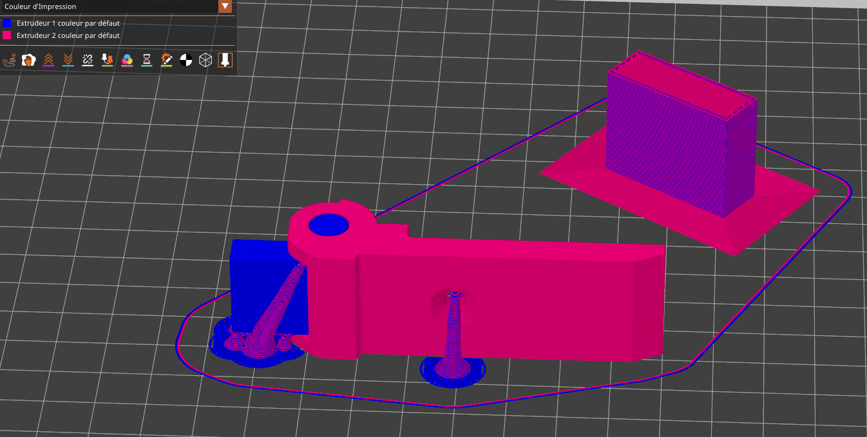Toggle retractions up-arrows icon
Image resolution: width=867 pixels, height=437 pixels.
[48, 60]
